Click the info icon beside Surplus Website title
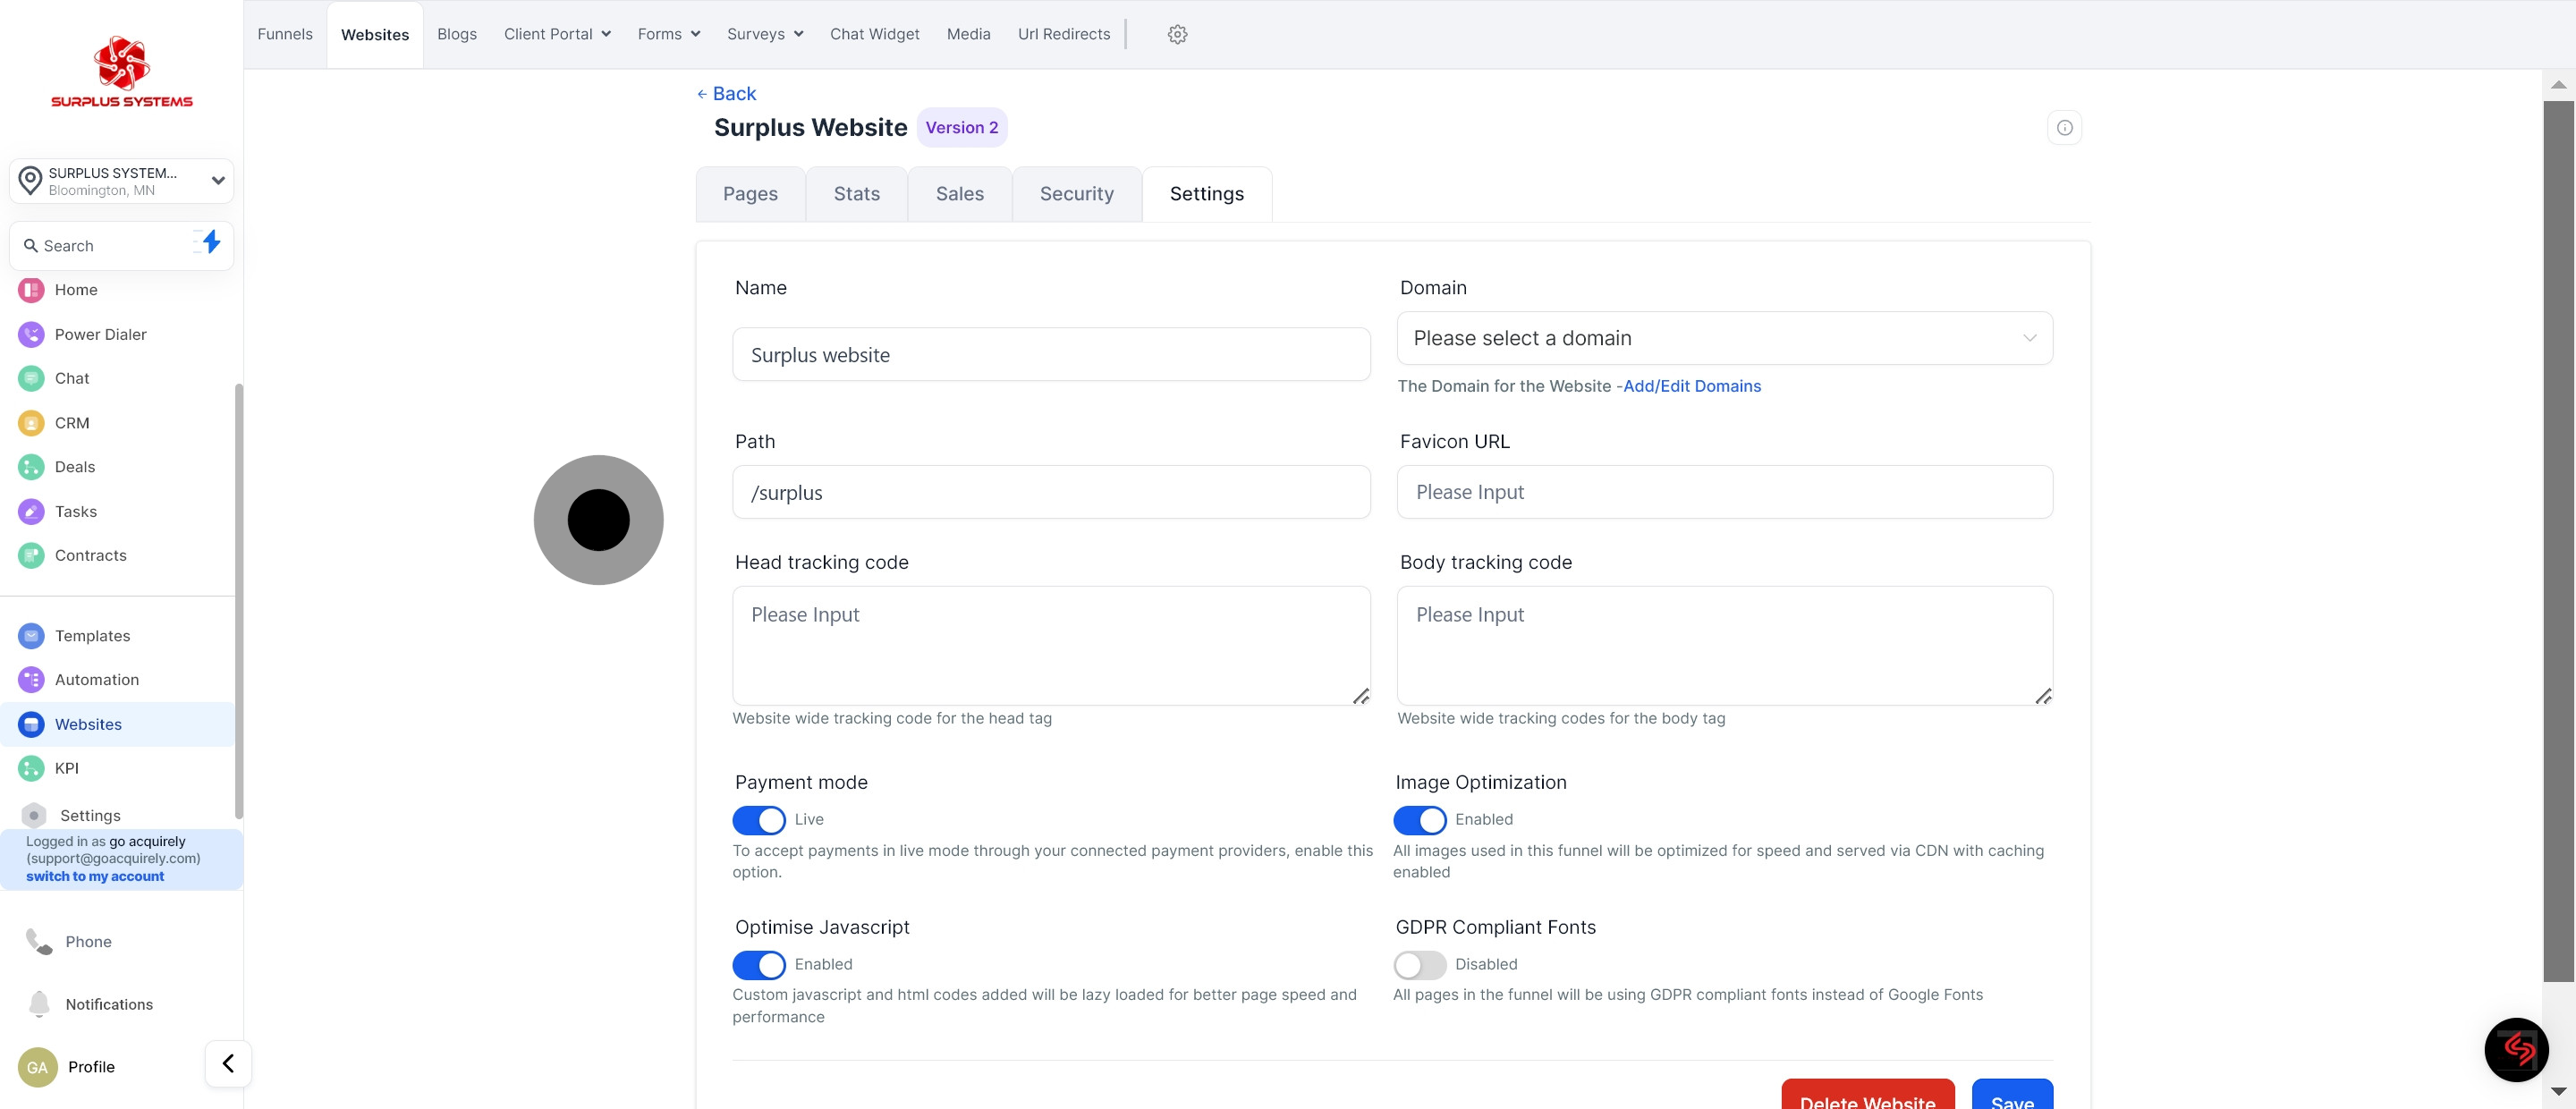The width and height of the screenshot is (2576, 1109). point(2064,128)
